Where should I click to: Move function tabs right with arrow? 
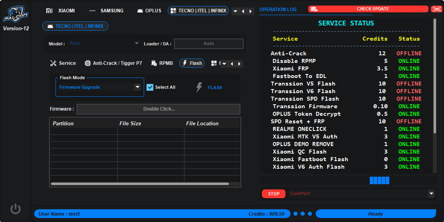coord(239,64)
